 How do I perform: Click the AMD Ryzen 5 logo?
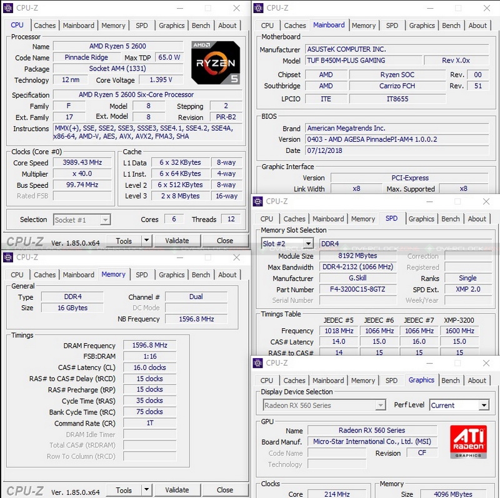[x=216, y=62]
